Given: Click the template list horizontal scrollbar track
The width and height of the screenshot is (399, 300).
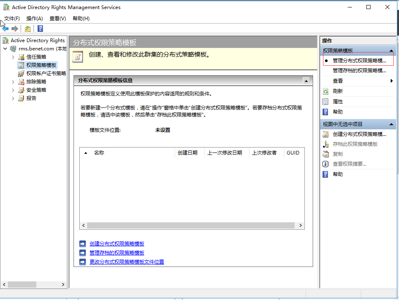Looking at the screenshot, I should 191,225.
